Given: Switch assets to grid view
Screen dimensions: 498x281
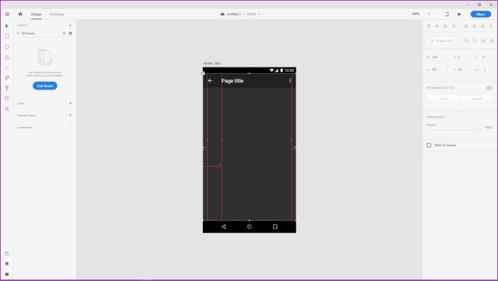Looking at the screenshot, I should [70, 33].
